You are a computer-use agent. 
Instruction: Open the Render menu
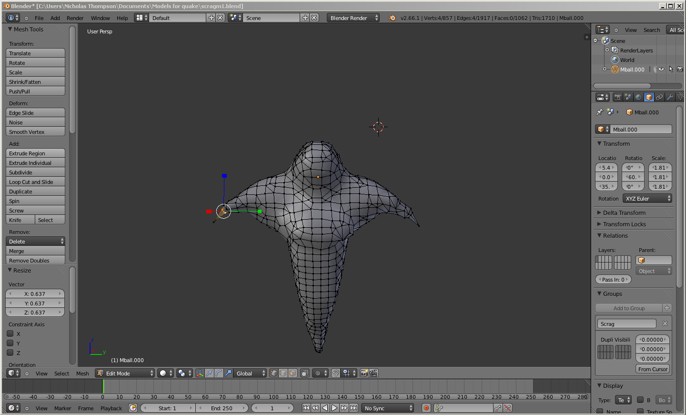(75, 18)
